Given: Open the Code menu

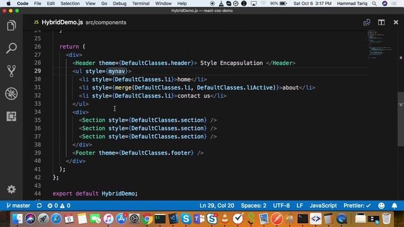Looking at the screenshot, I should pyautogui.click(x=23, y=3).
